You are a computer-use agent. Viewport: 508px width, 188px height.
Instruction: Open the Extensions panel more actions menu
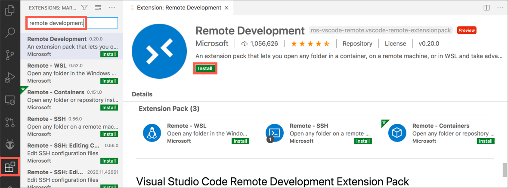click(112, 7)
